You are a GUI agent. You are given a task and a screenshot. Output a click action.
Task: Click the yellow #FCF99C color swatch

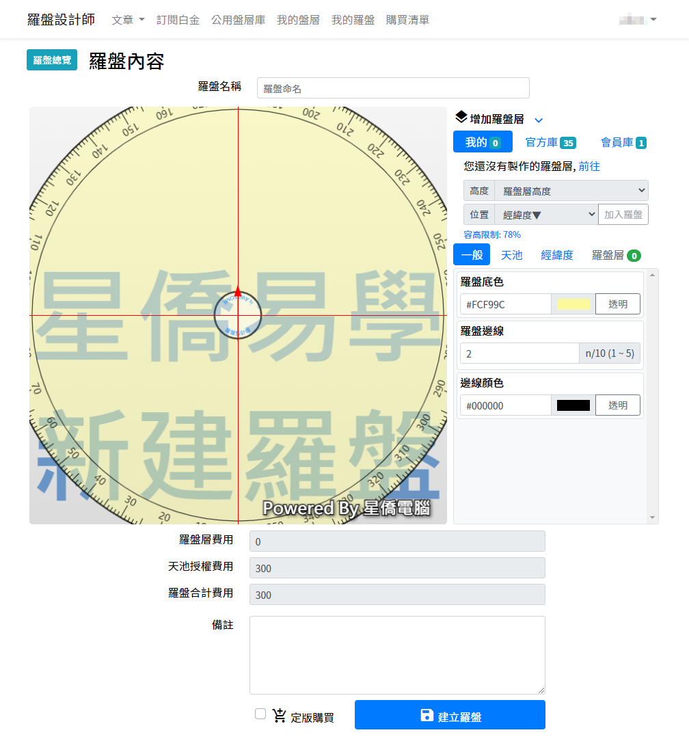click(x=573, y=304)
